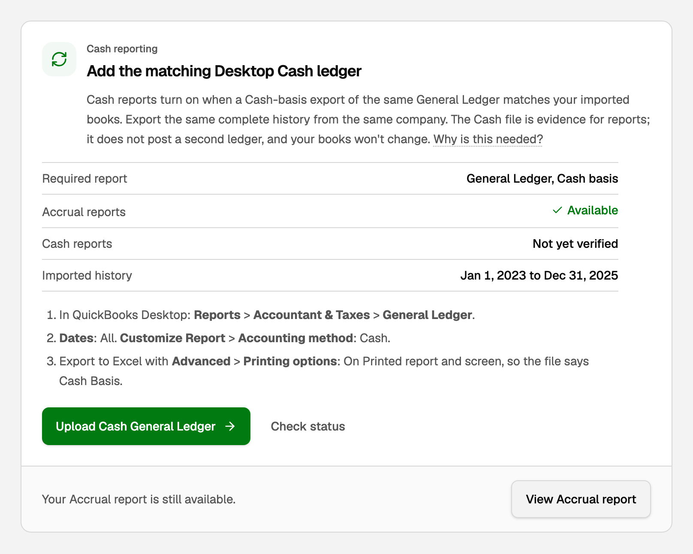This screenshot has height=554, width=693.
Task: Click step 3 'Printing options' text
Action: pos(290,361)
